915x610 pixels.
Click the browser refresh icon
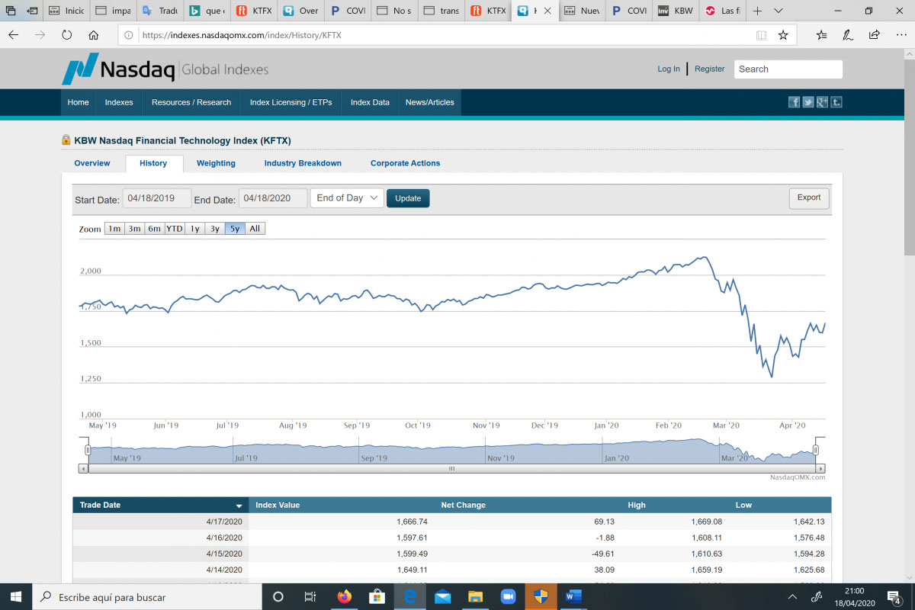tap(66, 35)
